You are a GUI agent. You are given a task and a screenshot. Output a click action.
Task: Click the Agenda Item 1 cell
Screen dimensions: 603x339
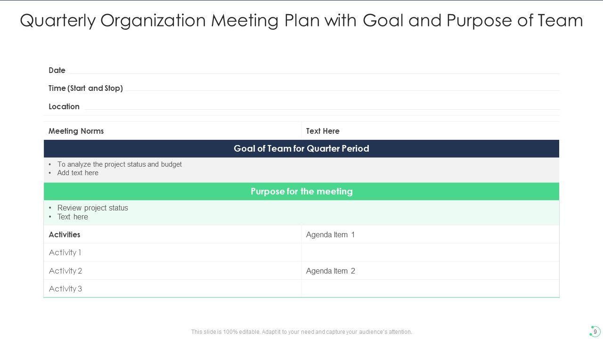(430, 234)
